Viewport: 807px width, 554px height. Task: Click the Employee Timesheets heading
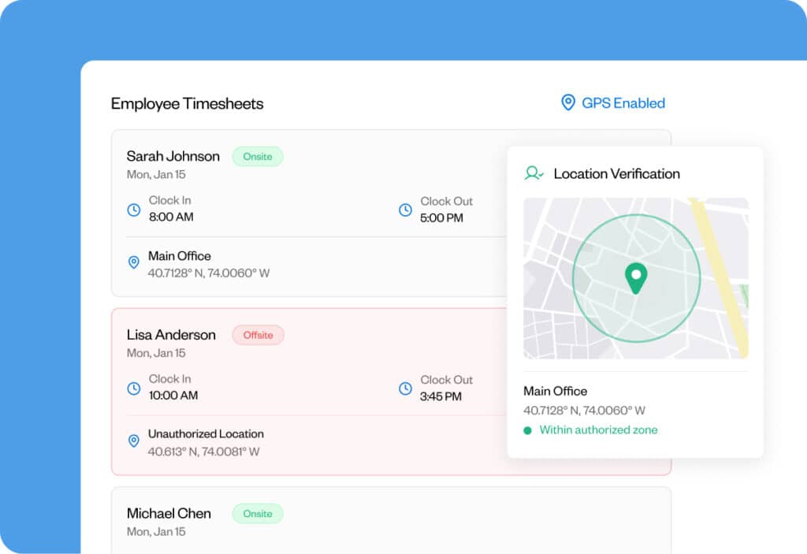click(187, 104)
